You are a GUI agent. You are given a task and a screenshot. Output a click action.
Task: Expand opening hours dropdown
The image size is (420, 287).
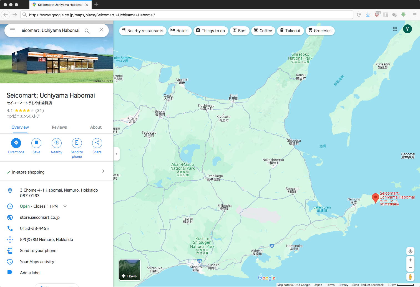pyautogui.click(x=65, y=206)
